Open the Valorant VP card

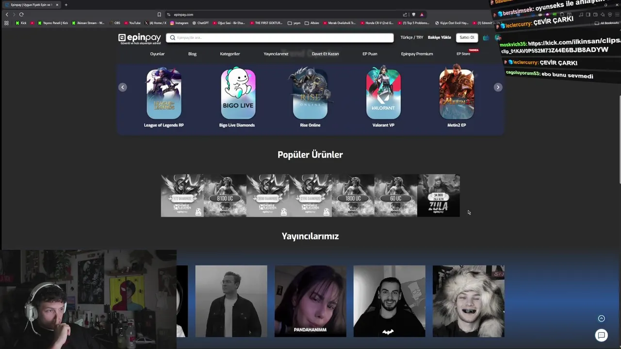pos(383,97)
